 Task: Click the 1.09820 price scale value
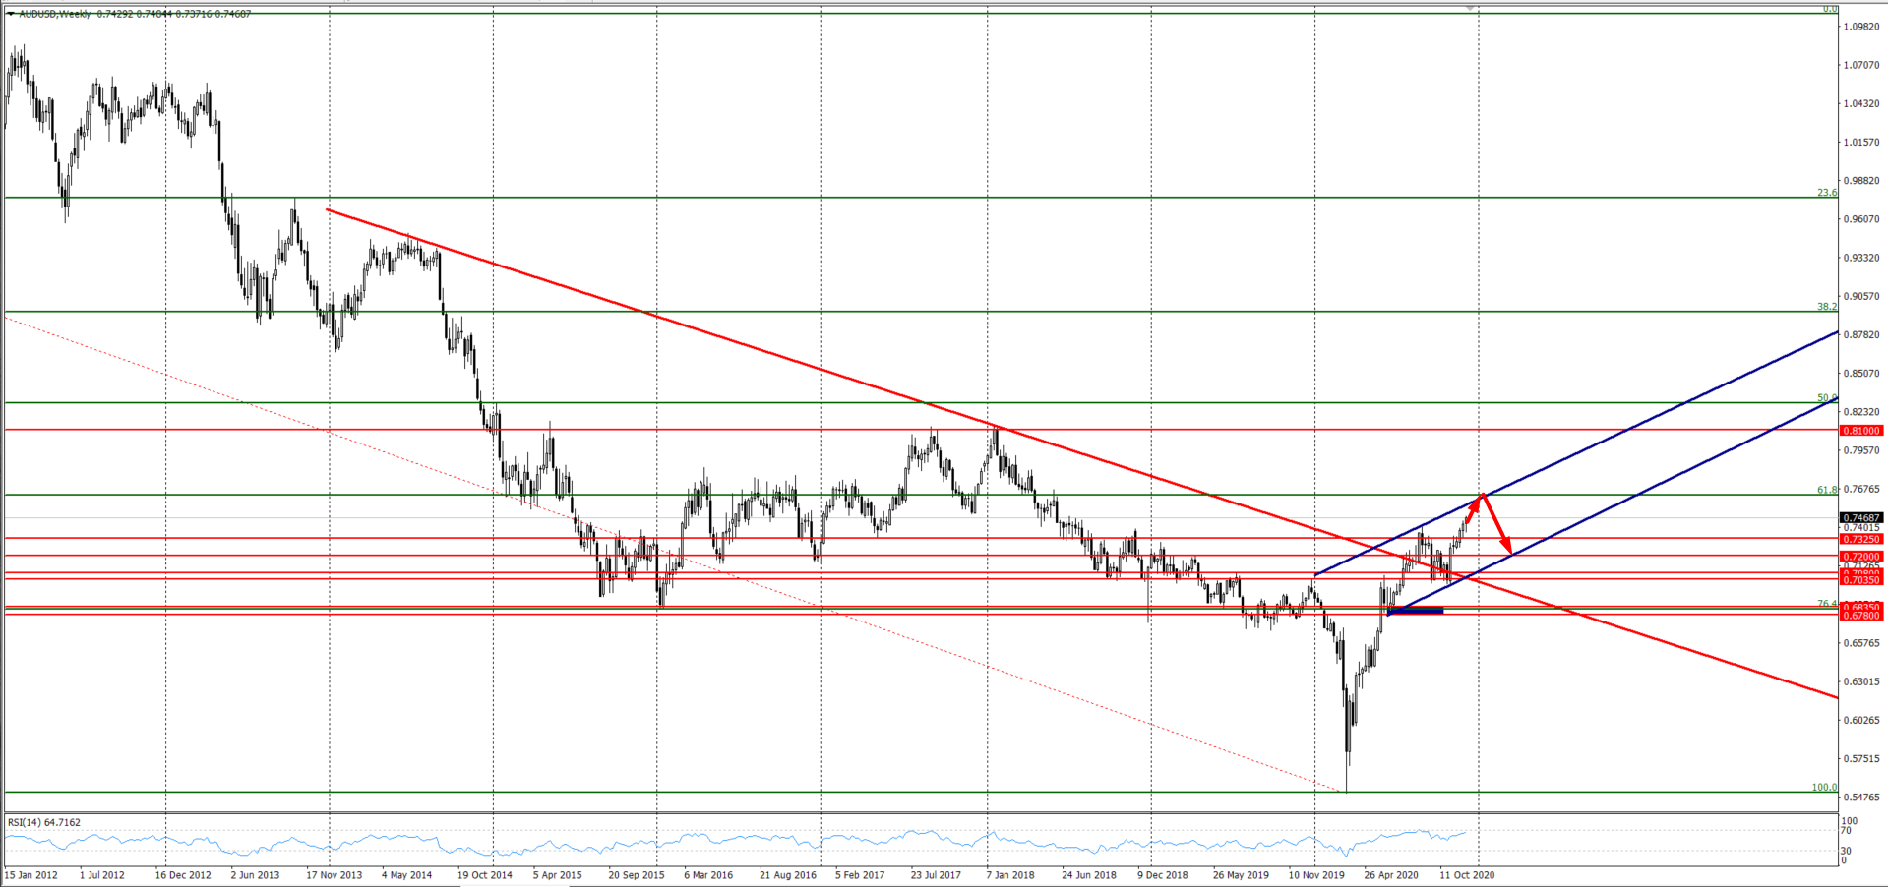(x=1860, y=27)
